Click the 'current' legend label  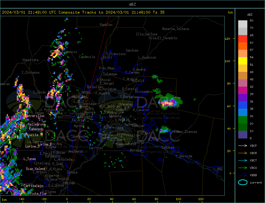(x=256, y=183)
